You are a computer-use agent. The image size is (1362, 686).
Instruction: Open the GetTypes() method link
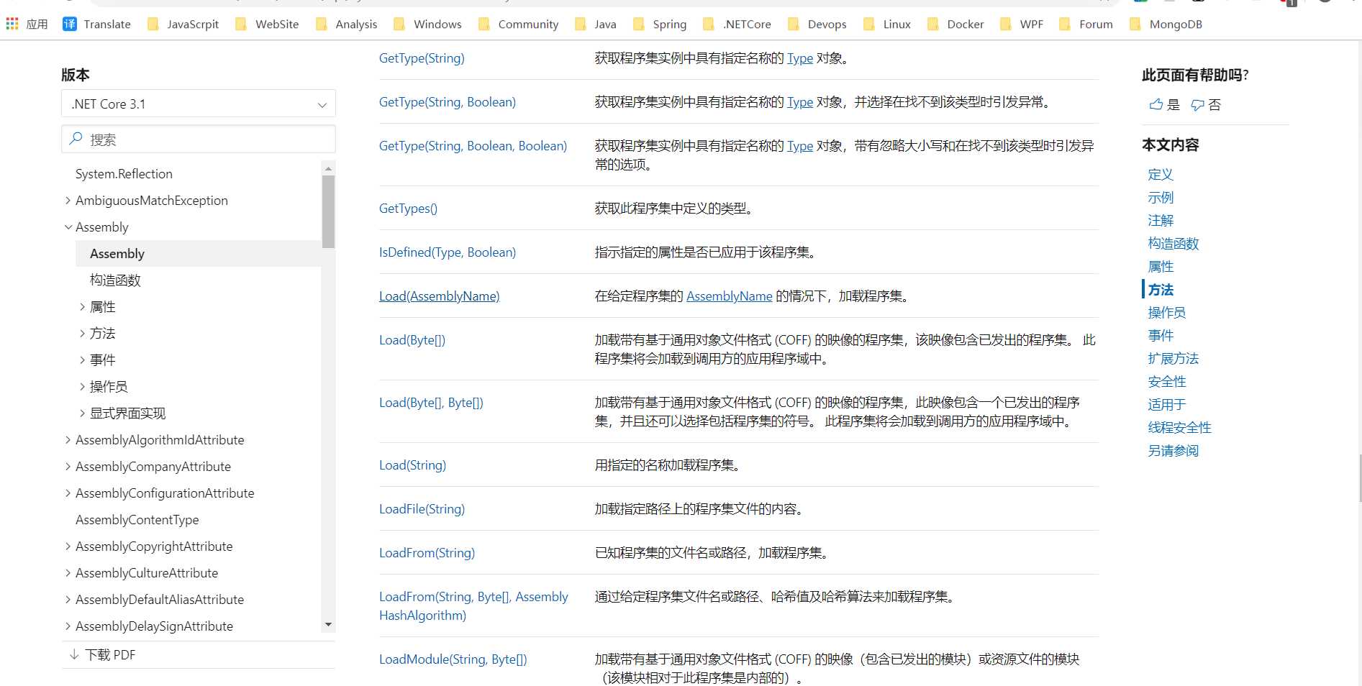[x=408, y=208]
